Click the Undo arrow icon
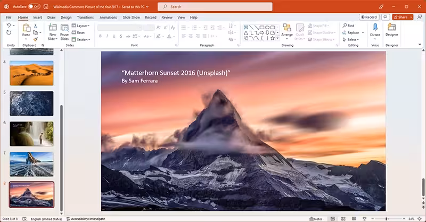Screen dimensions: 426x222 (x=9, y=25)
